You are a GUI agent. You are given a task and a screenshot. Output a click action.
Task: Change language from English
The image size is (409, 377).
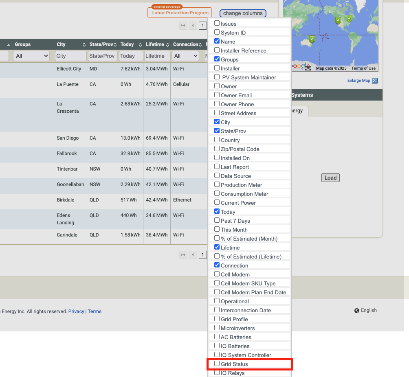coord(369,310)
